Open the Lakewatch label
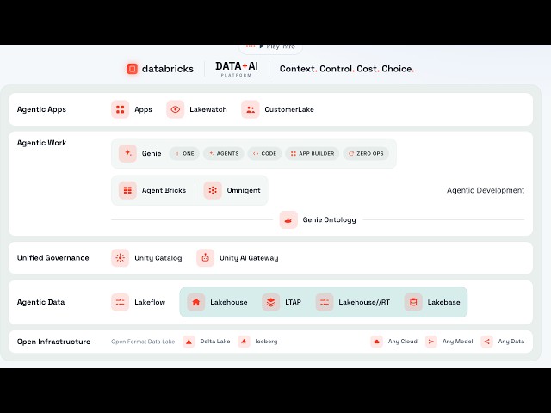 click(208, 109)
